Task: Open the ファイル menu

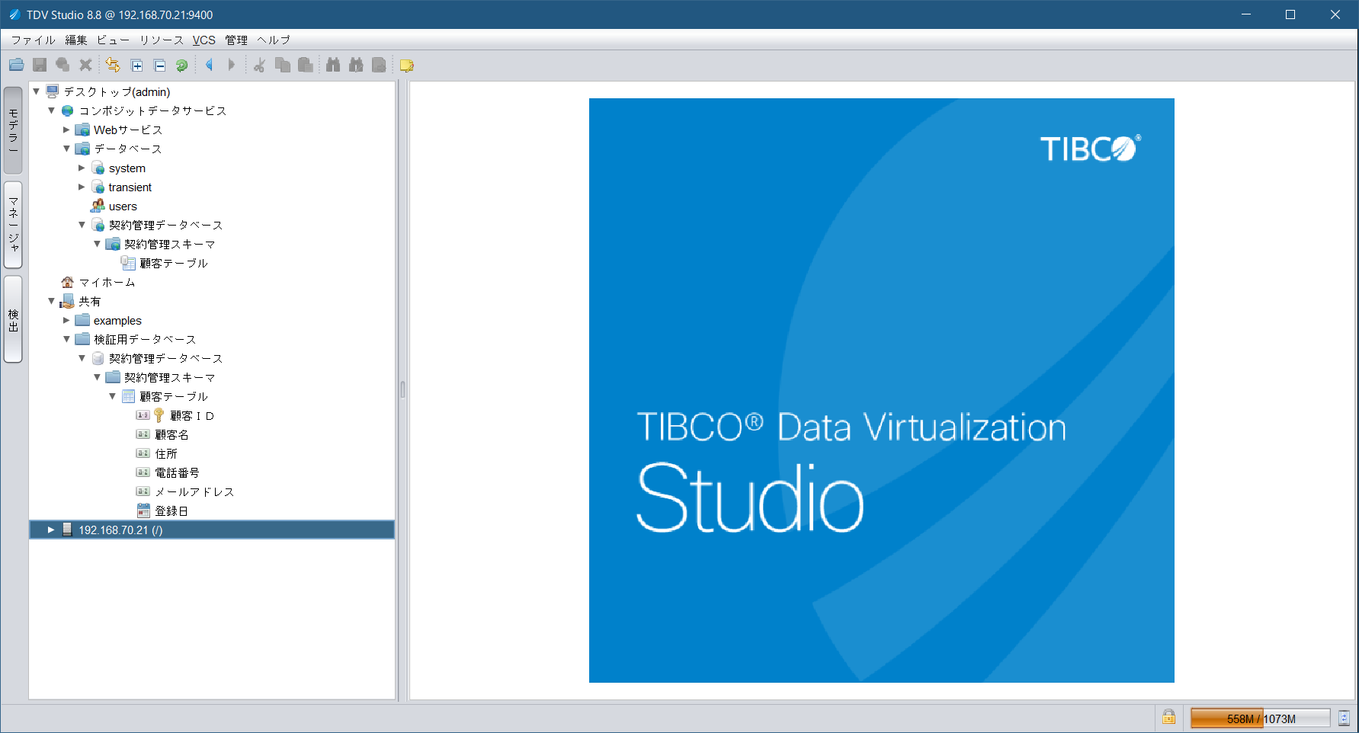Action: [x=33, y=40]
